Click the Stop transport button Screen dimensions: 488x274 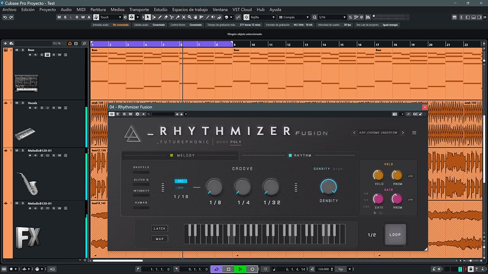tap(229, 269)
